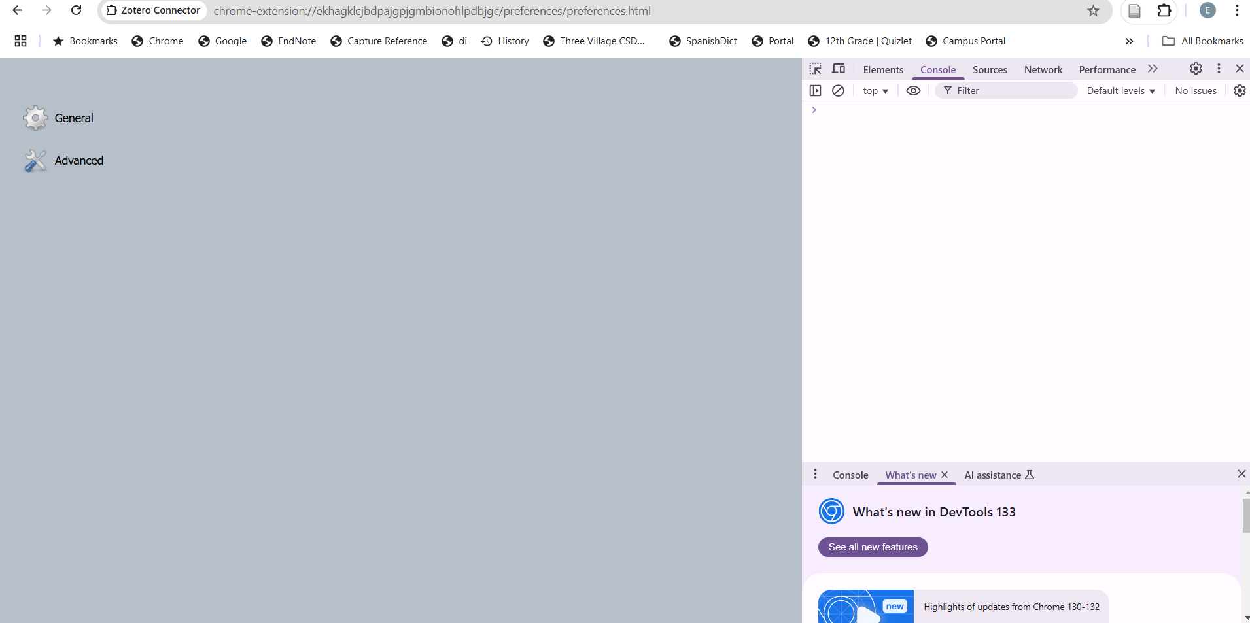
Task: Open the General preferences pane
Action: tap(59, 118)
